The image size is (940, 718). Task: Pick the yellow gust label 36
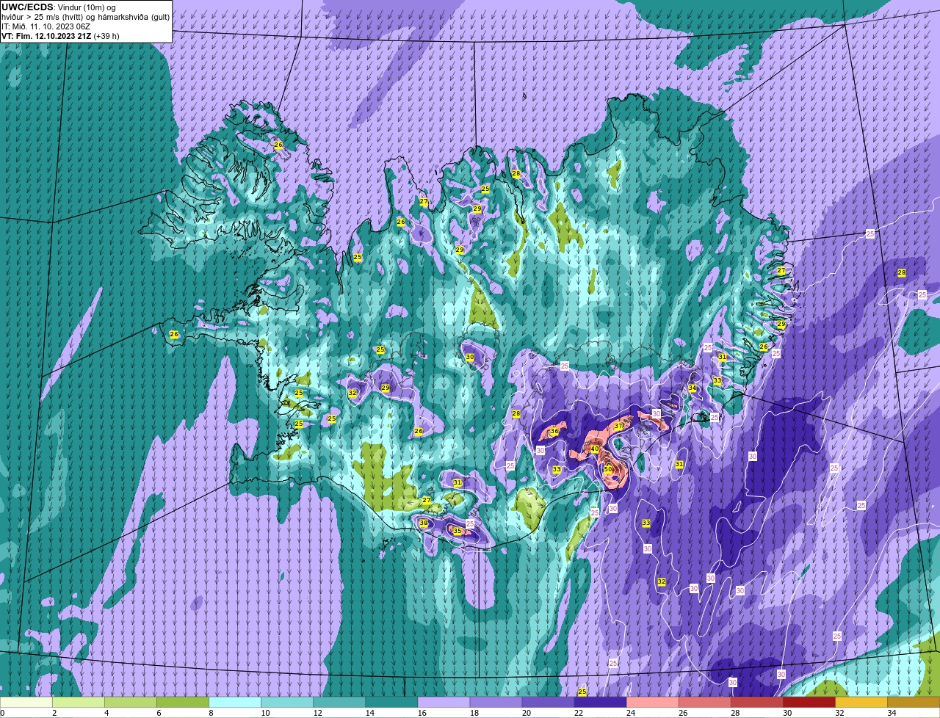[x=554, y=432]
